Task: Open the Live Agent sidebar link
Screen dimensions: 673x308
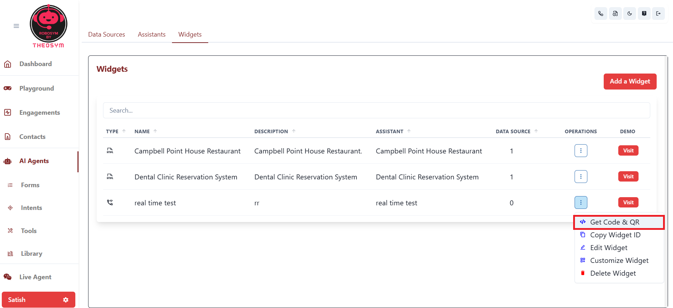Action: pos(35,277)
